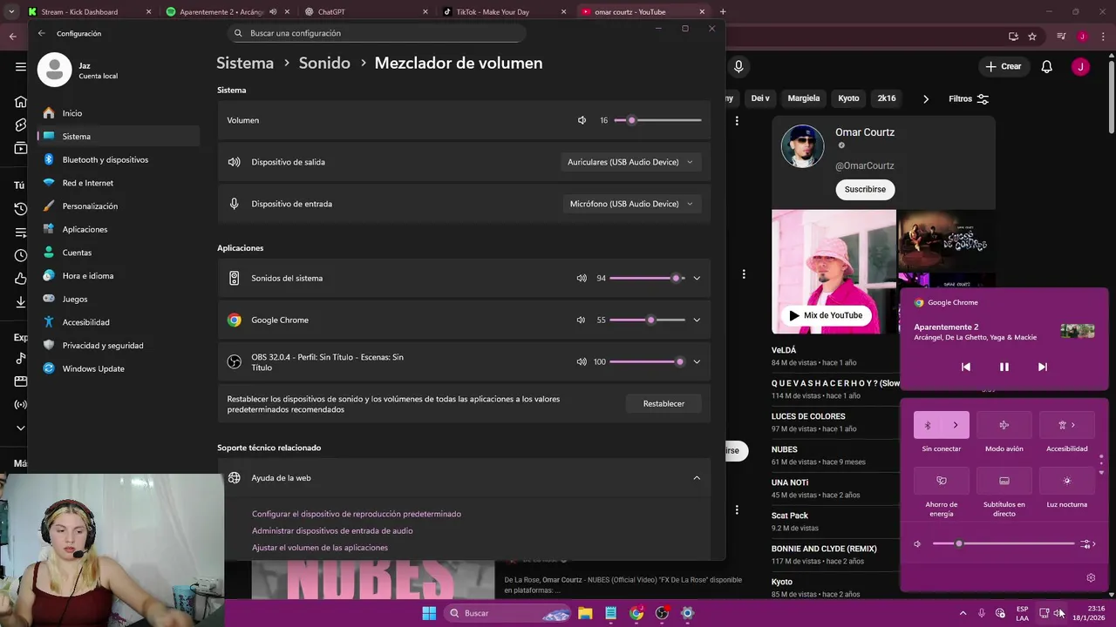Pause playback in the media flyout
This screenshot has height=627, width=1116.
[x=1004, y=367]
